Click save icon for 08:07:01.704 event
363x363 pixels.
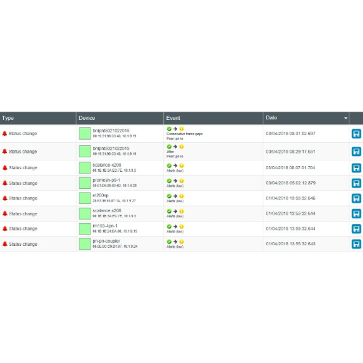356,168
